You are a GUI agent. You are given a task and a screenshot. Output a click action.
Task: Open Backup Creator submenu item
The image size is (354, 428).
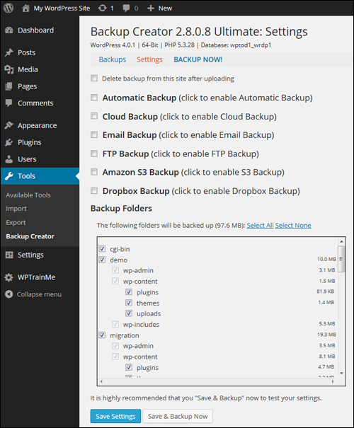[x=30, y=236]
